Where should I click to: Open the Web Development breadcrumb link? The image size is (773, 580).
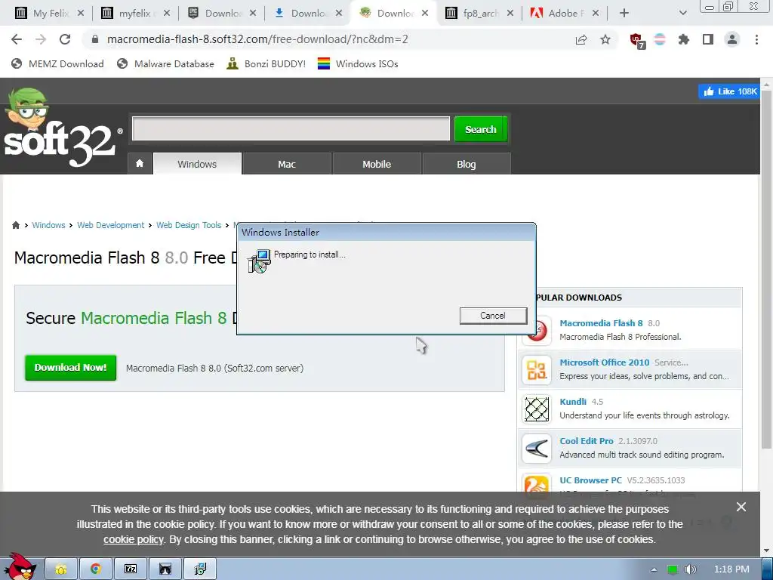coord(110,225)
